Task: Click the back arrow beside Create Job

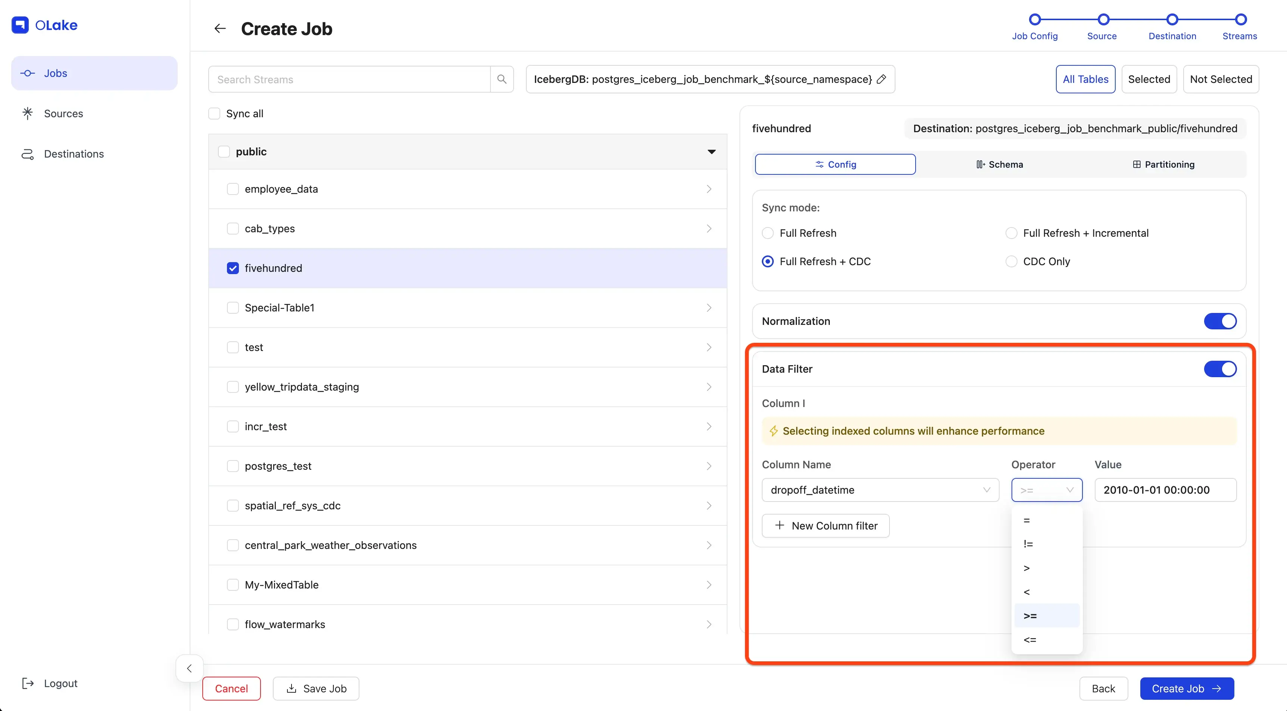Action: tap(220, 28)
